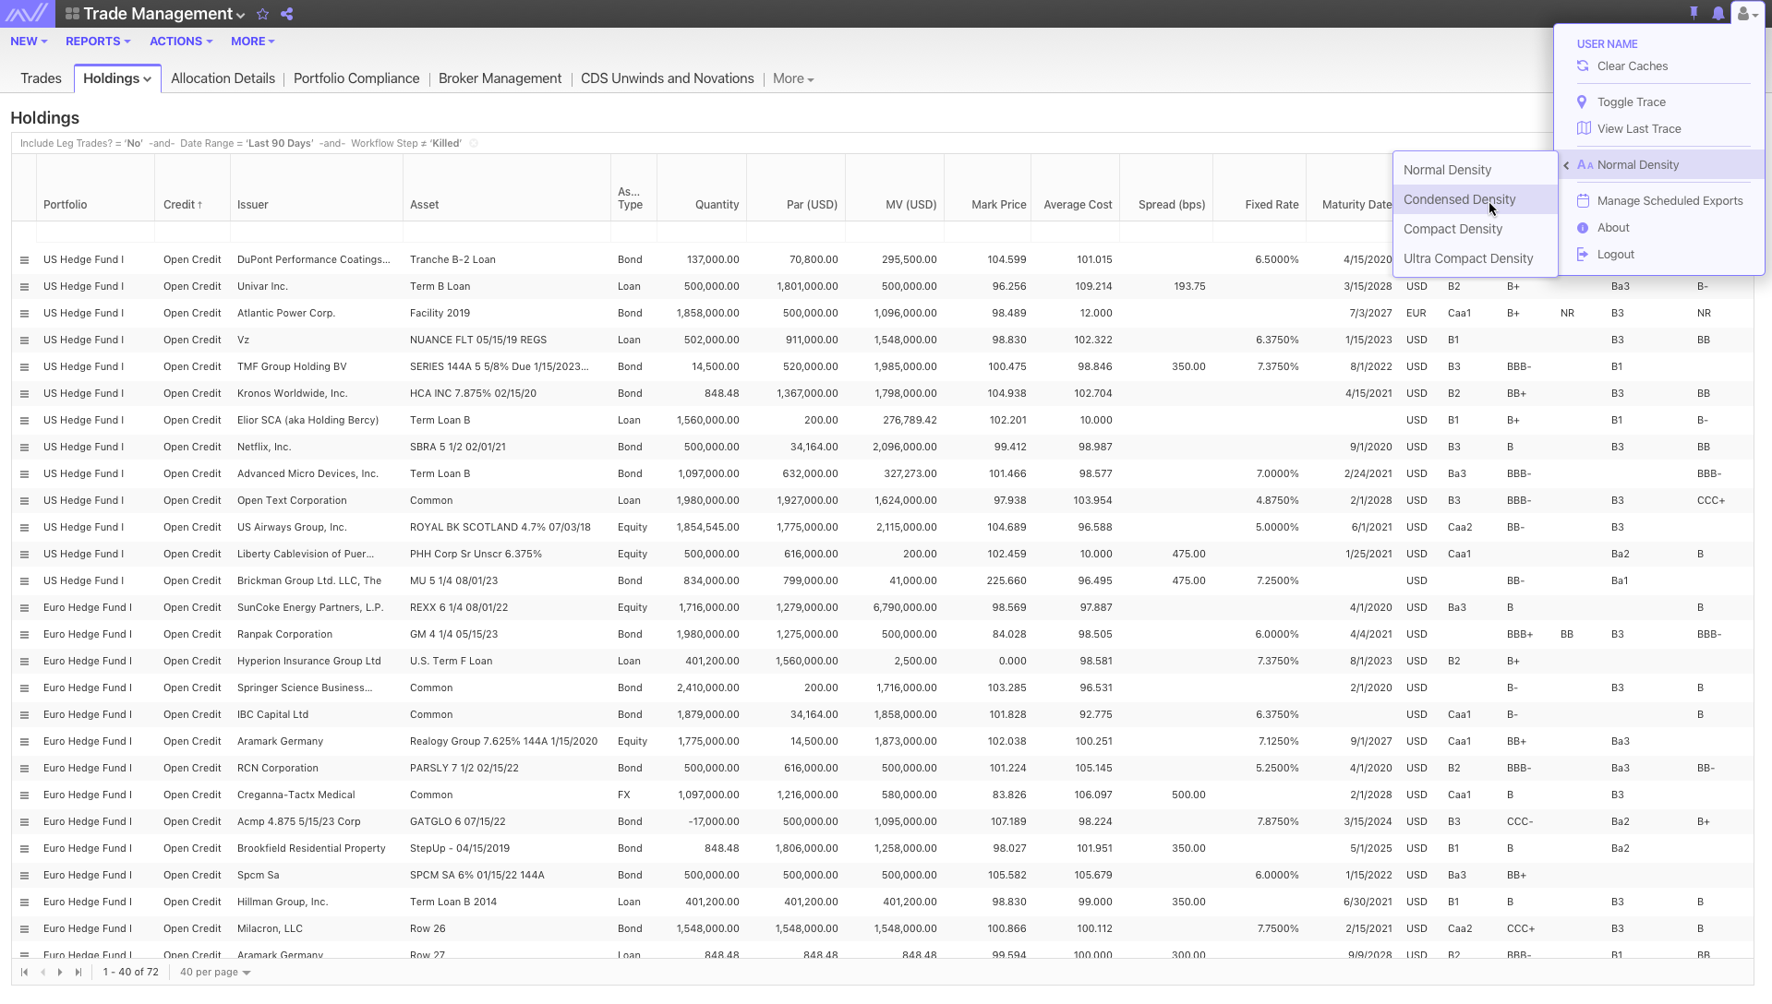
Task: Clear the filter with the circle icon
Action: coord(474,143)
